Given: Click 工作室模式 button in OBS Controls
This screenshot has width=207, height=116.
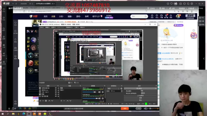Looking at the screenshot, I should pyautogui.click(x=140, y=96).
